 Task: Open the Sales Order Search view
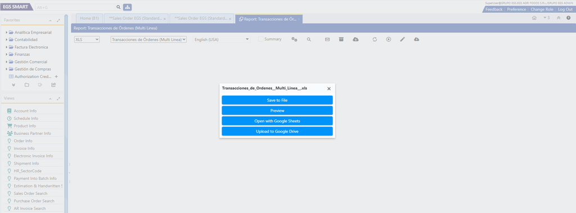(x=30, y=193)
